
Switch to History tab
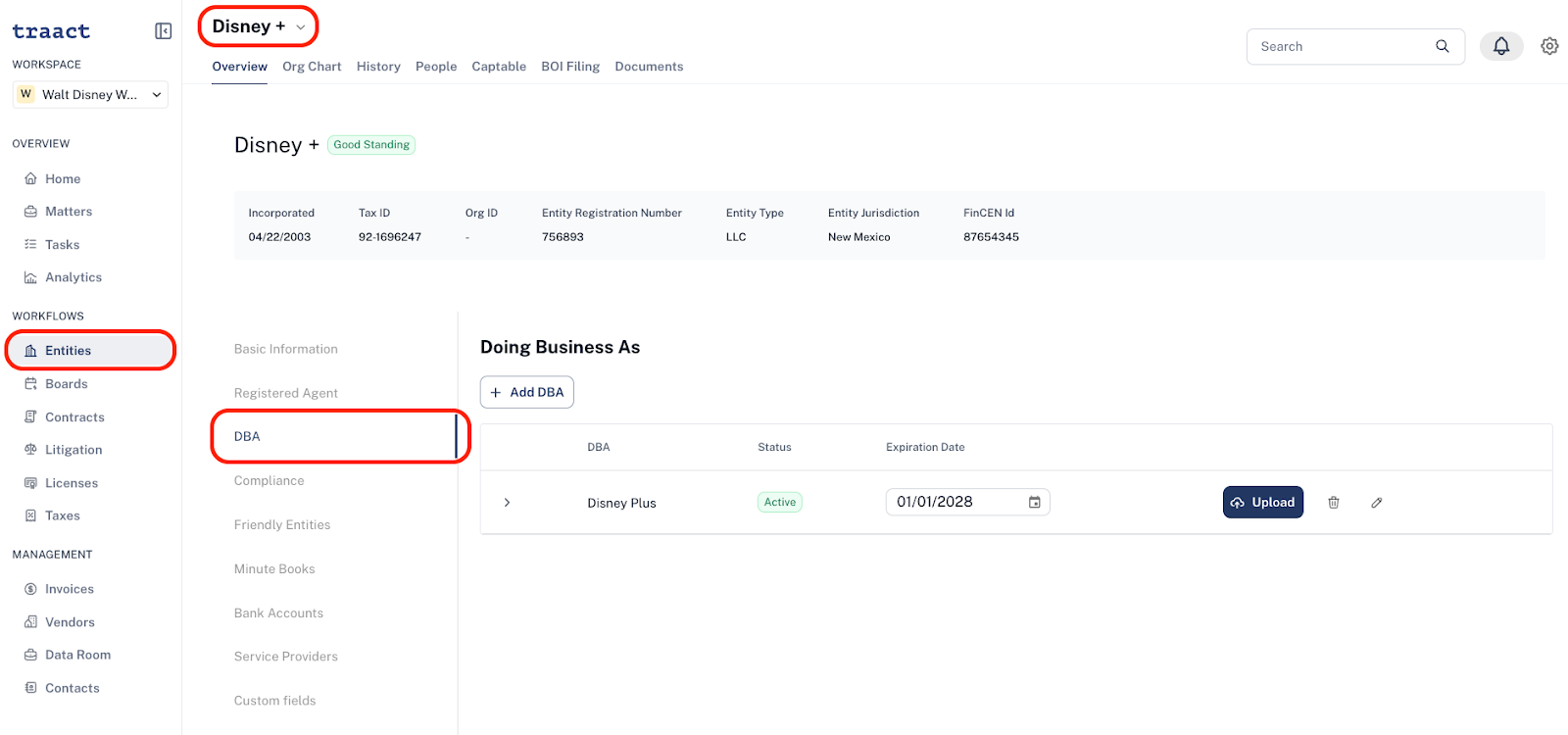click(378, 67)
